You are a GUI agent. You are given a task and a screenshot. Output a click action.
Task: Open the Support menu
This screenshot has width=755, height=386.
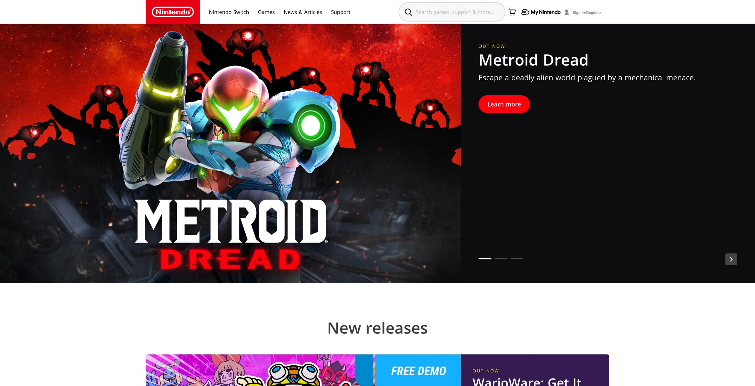[340, 12]
